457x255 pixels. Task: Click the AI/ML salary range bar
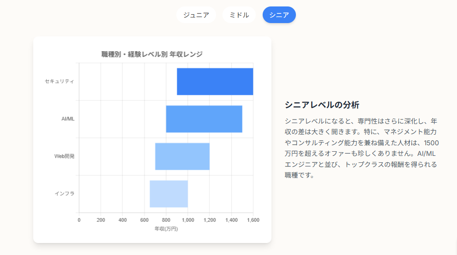[x=204, y=119]
